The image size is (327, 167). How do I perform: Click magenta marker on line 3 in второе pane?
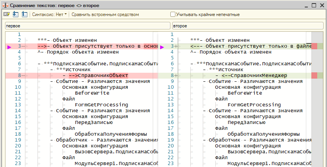coord(162,47)
